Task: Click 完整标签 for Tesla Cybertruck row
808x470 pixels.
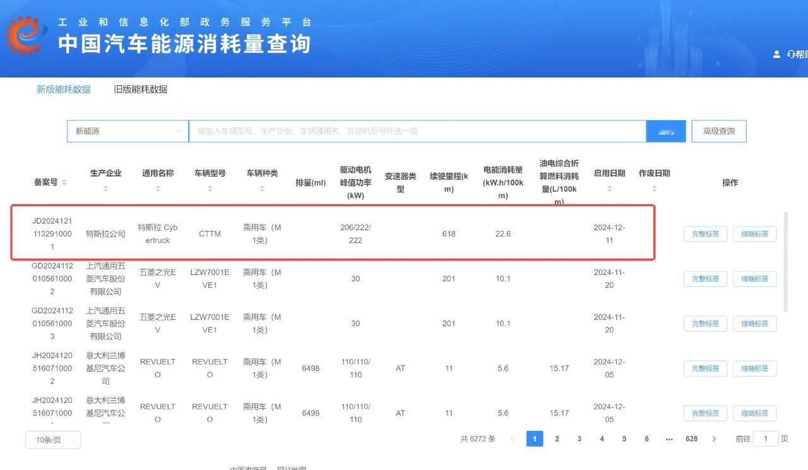Action: coord(705,234)
